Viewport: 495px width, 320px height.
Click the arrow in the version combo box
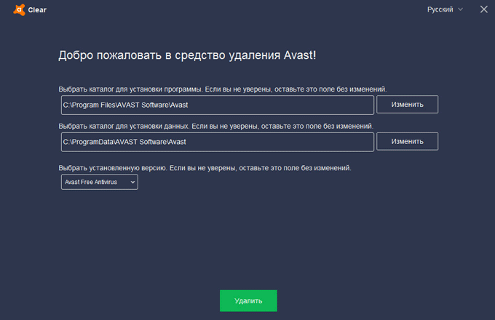click(x=132, y=182)
